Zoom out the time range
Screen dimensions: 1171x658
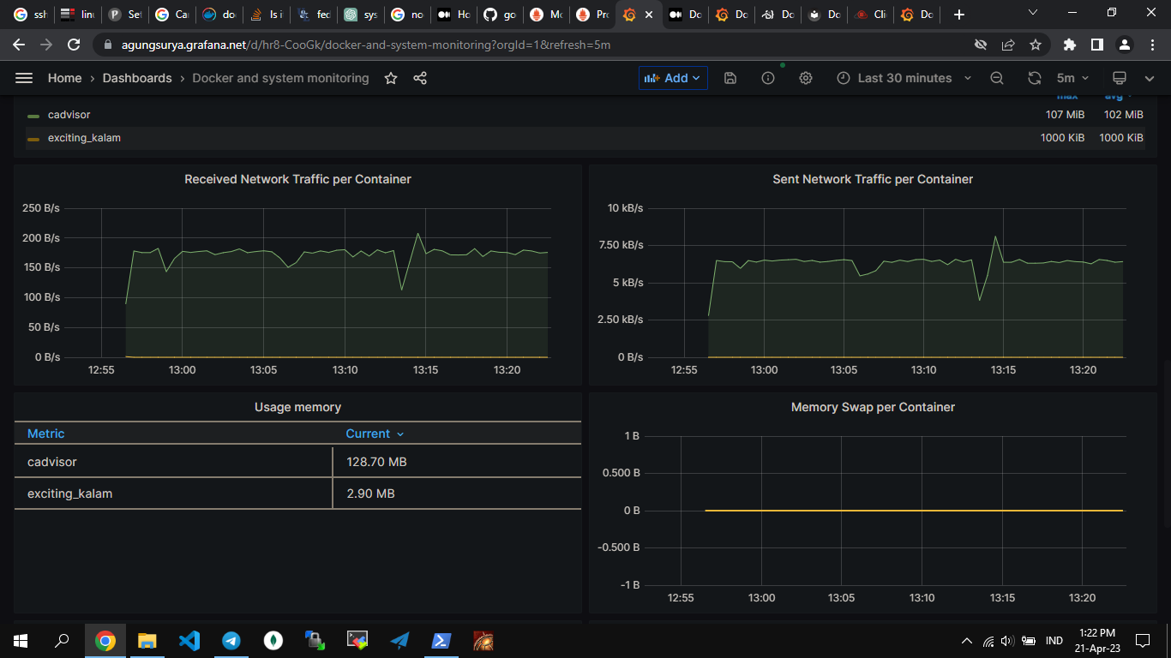[997, 78]
